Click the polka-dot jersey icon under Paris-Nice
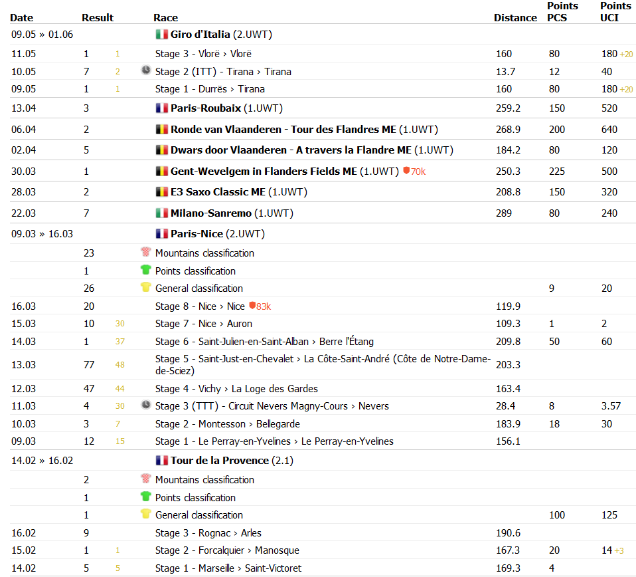This screenshot has width=636, height=577. click(x=145, y=252)
